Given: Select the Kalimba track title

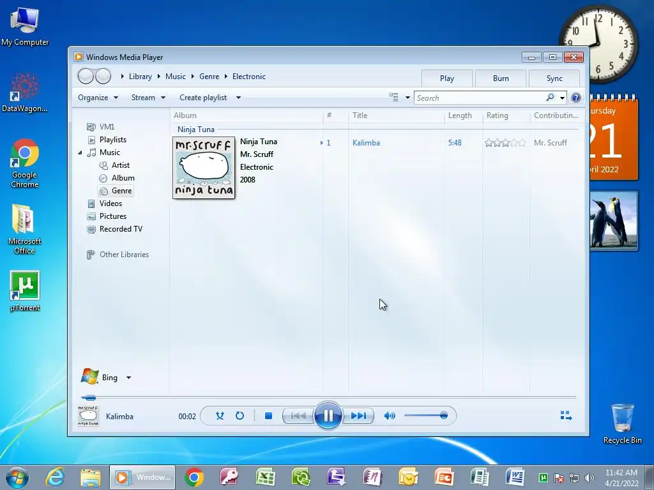Looking at the screenshot, I should coord(366,142).
